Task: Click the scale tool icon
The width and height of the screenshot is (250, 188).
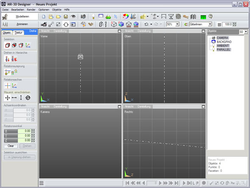Action: pyautogui.click(x=58, y=25)
